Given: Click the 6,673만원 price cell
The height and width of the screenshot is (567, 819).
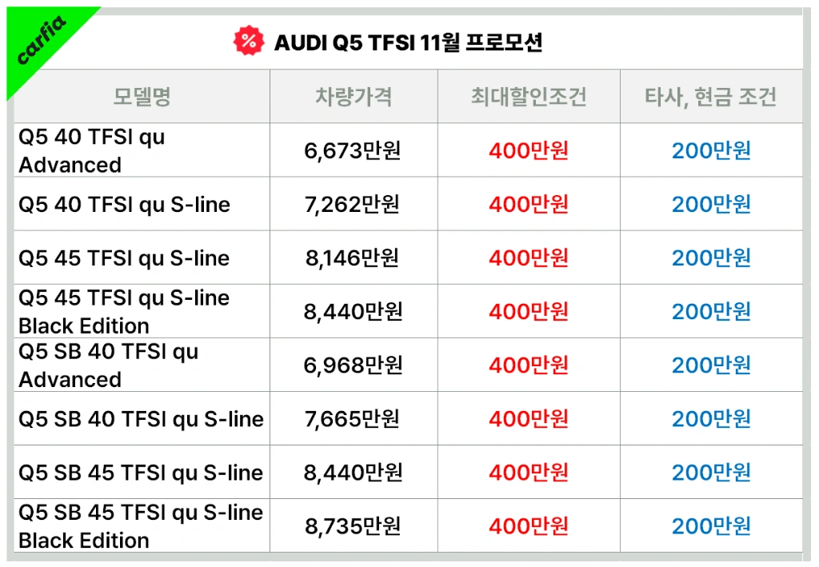Looking at the screenshot, I should (353, 151).
